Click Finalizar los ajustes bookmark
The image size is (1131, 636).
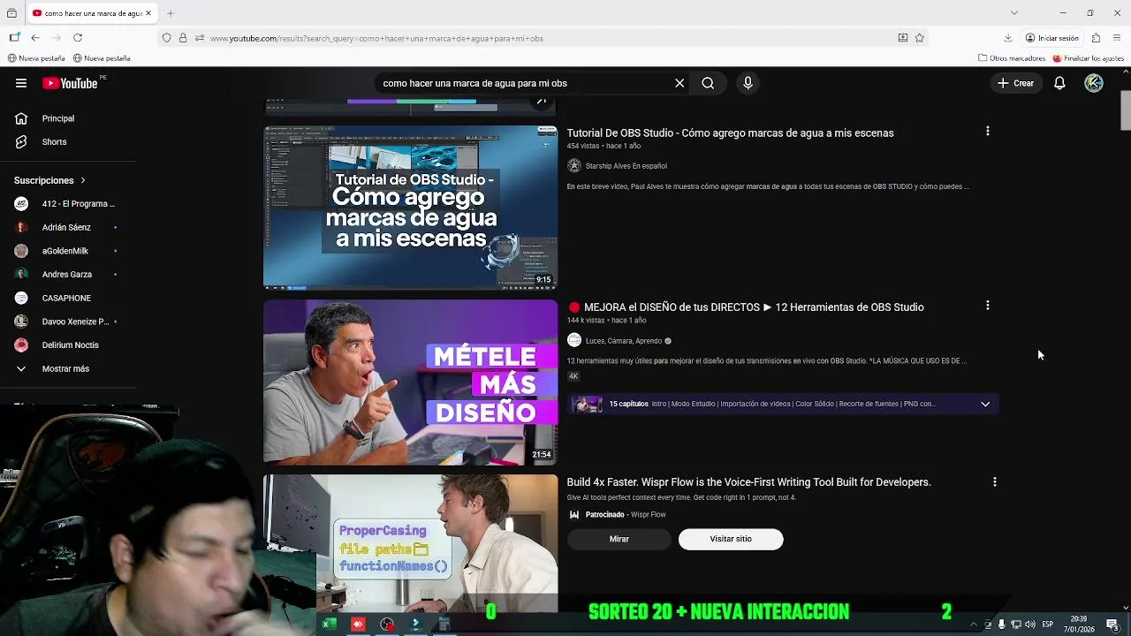(1088, 58)
